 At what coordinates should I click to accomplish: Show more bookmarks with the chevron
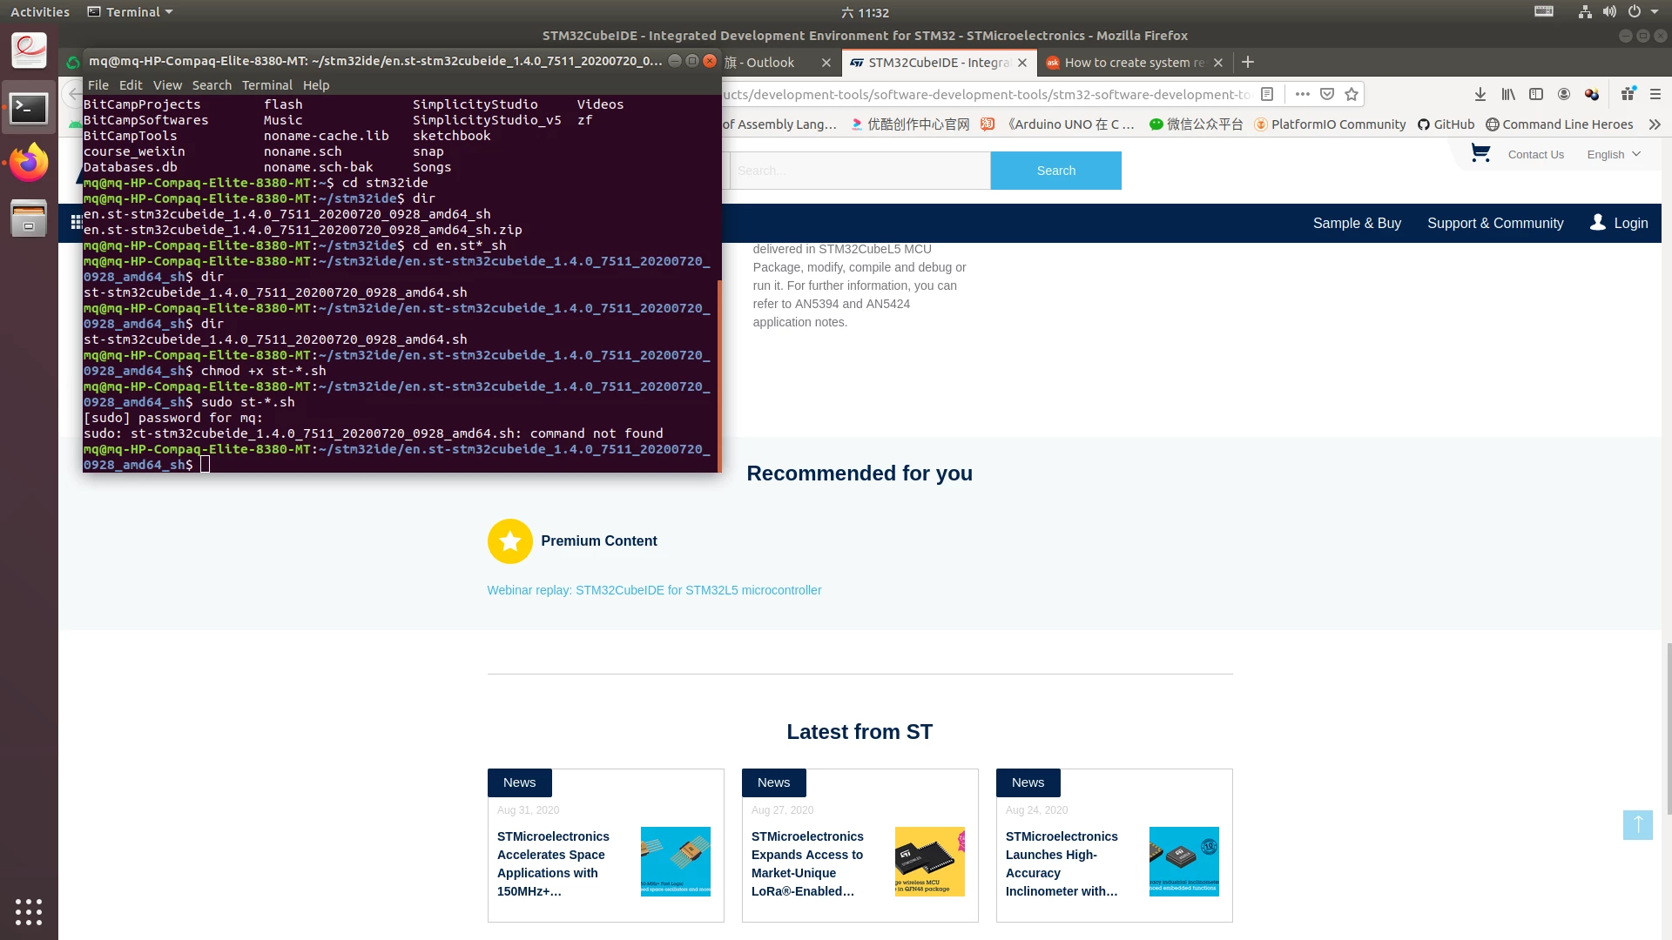tap(1655, 124)
